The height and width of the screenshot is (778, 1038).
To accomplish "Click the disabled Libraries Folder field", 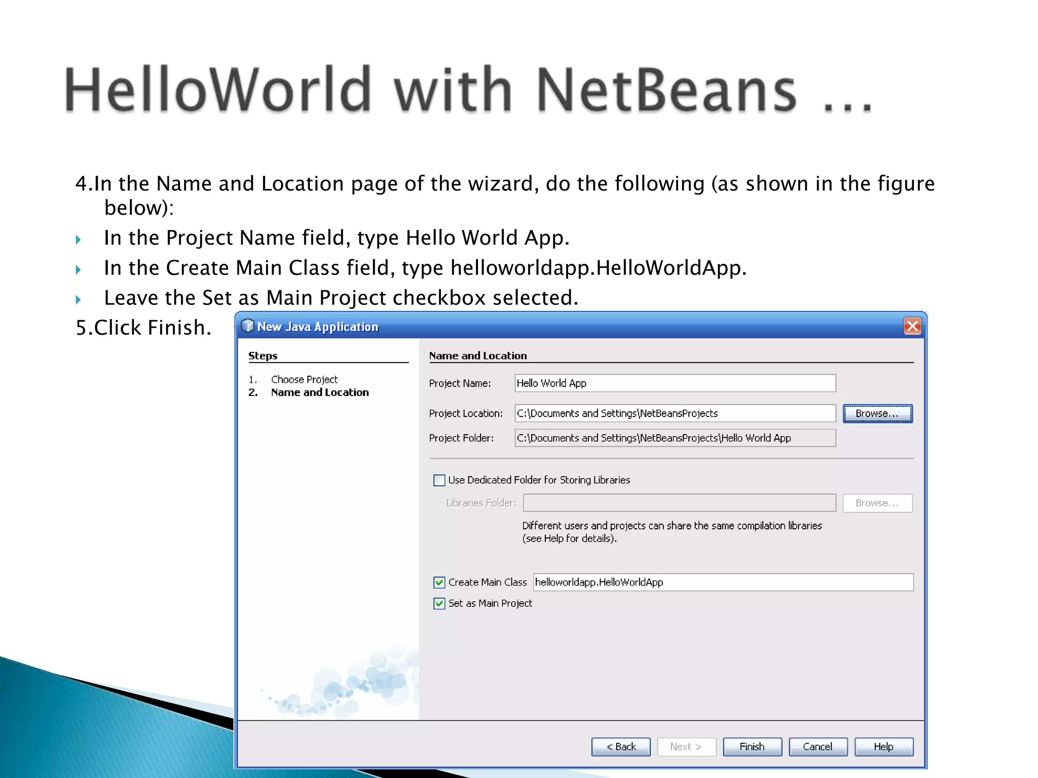I will click(x=680, y=503).
